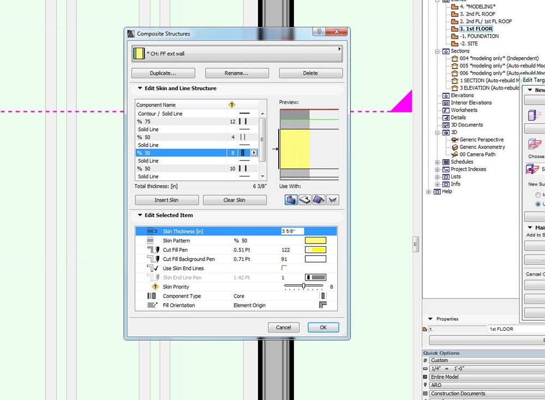The image size is (545, 400).
Task: Open the composite structure name dropdown
Action: click(x=237, y=53)
